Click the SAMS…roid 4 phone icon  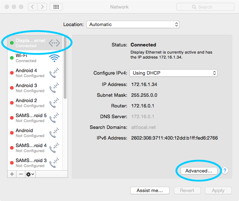coord(54,148)
